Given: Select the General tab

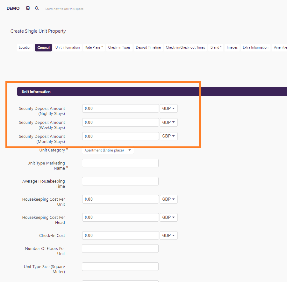Looking at the screenshot, I should (43, 48).
